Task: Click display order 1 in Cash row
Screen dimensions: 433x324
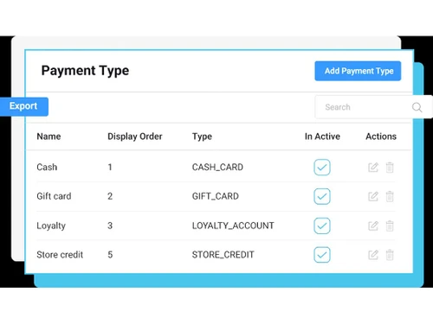Action: [110, 167]
